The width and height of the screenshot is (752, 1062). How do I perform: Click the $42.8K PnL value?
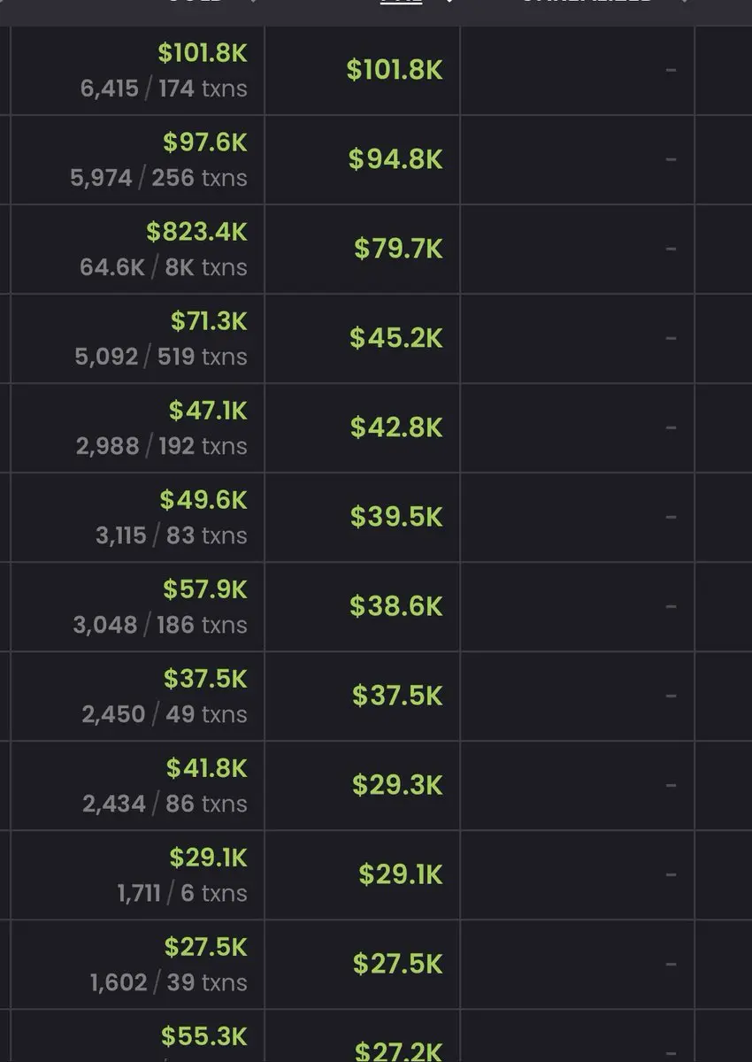pos(395,427)
